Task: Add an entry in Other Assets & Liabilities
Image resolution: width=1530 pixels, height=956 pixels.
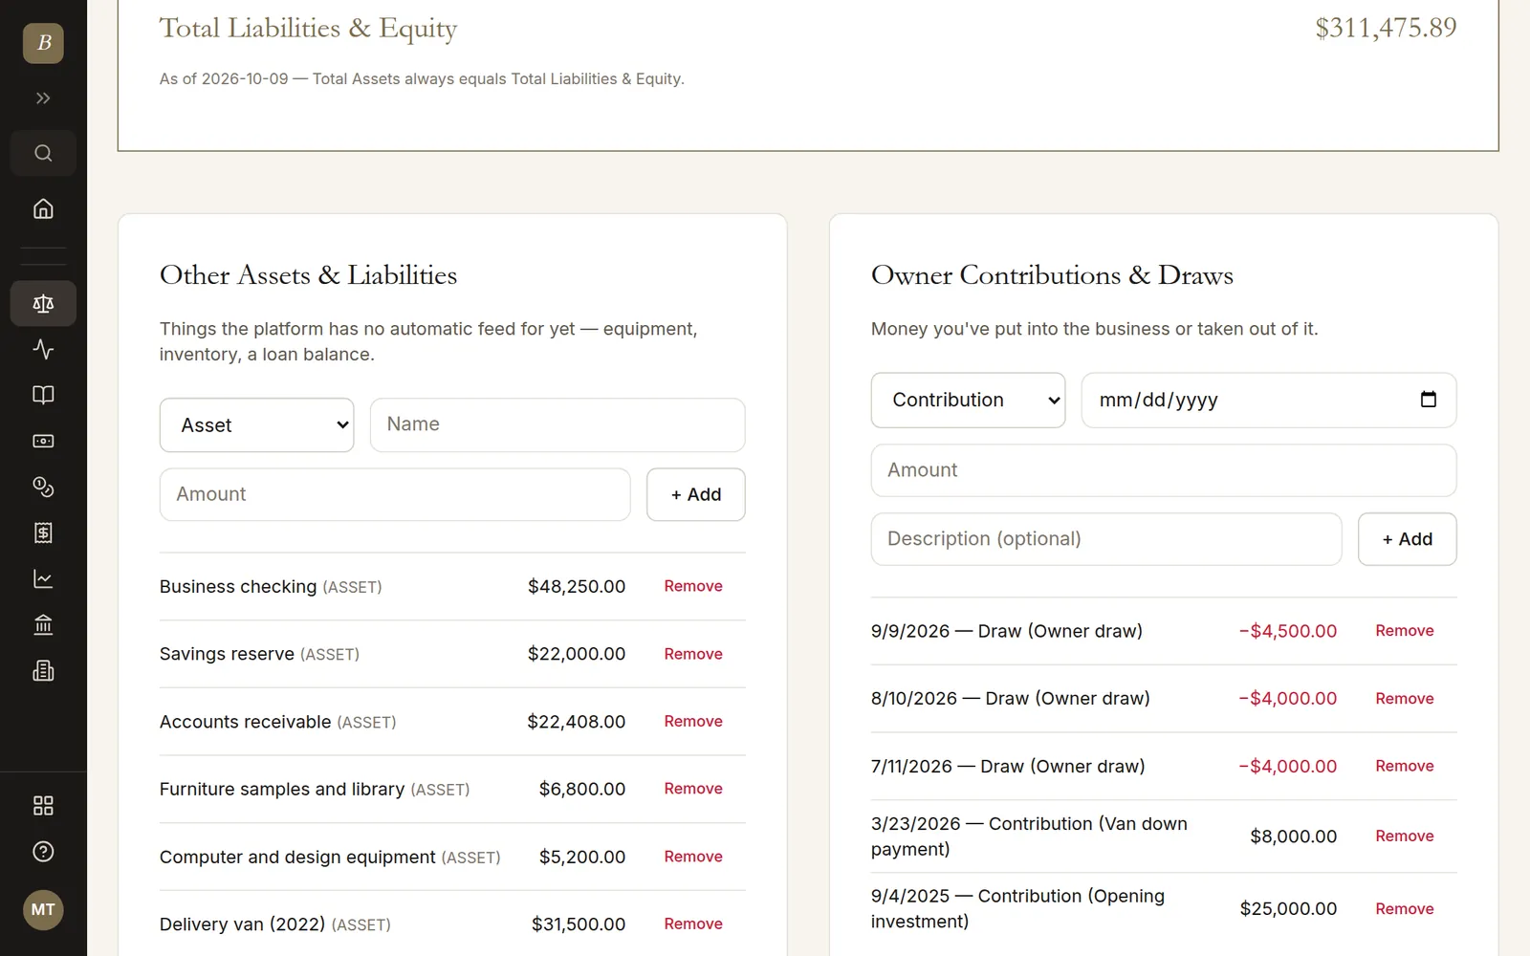Action: [x=696, y=494]
